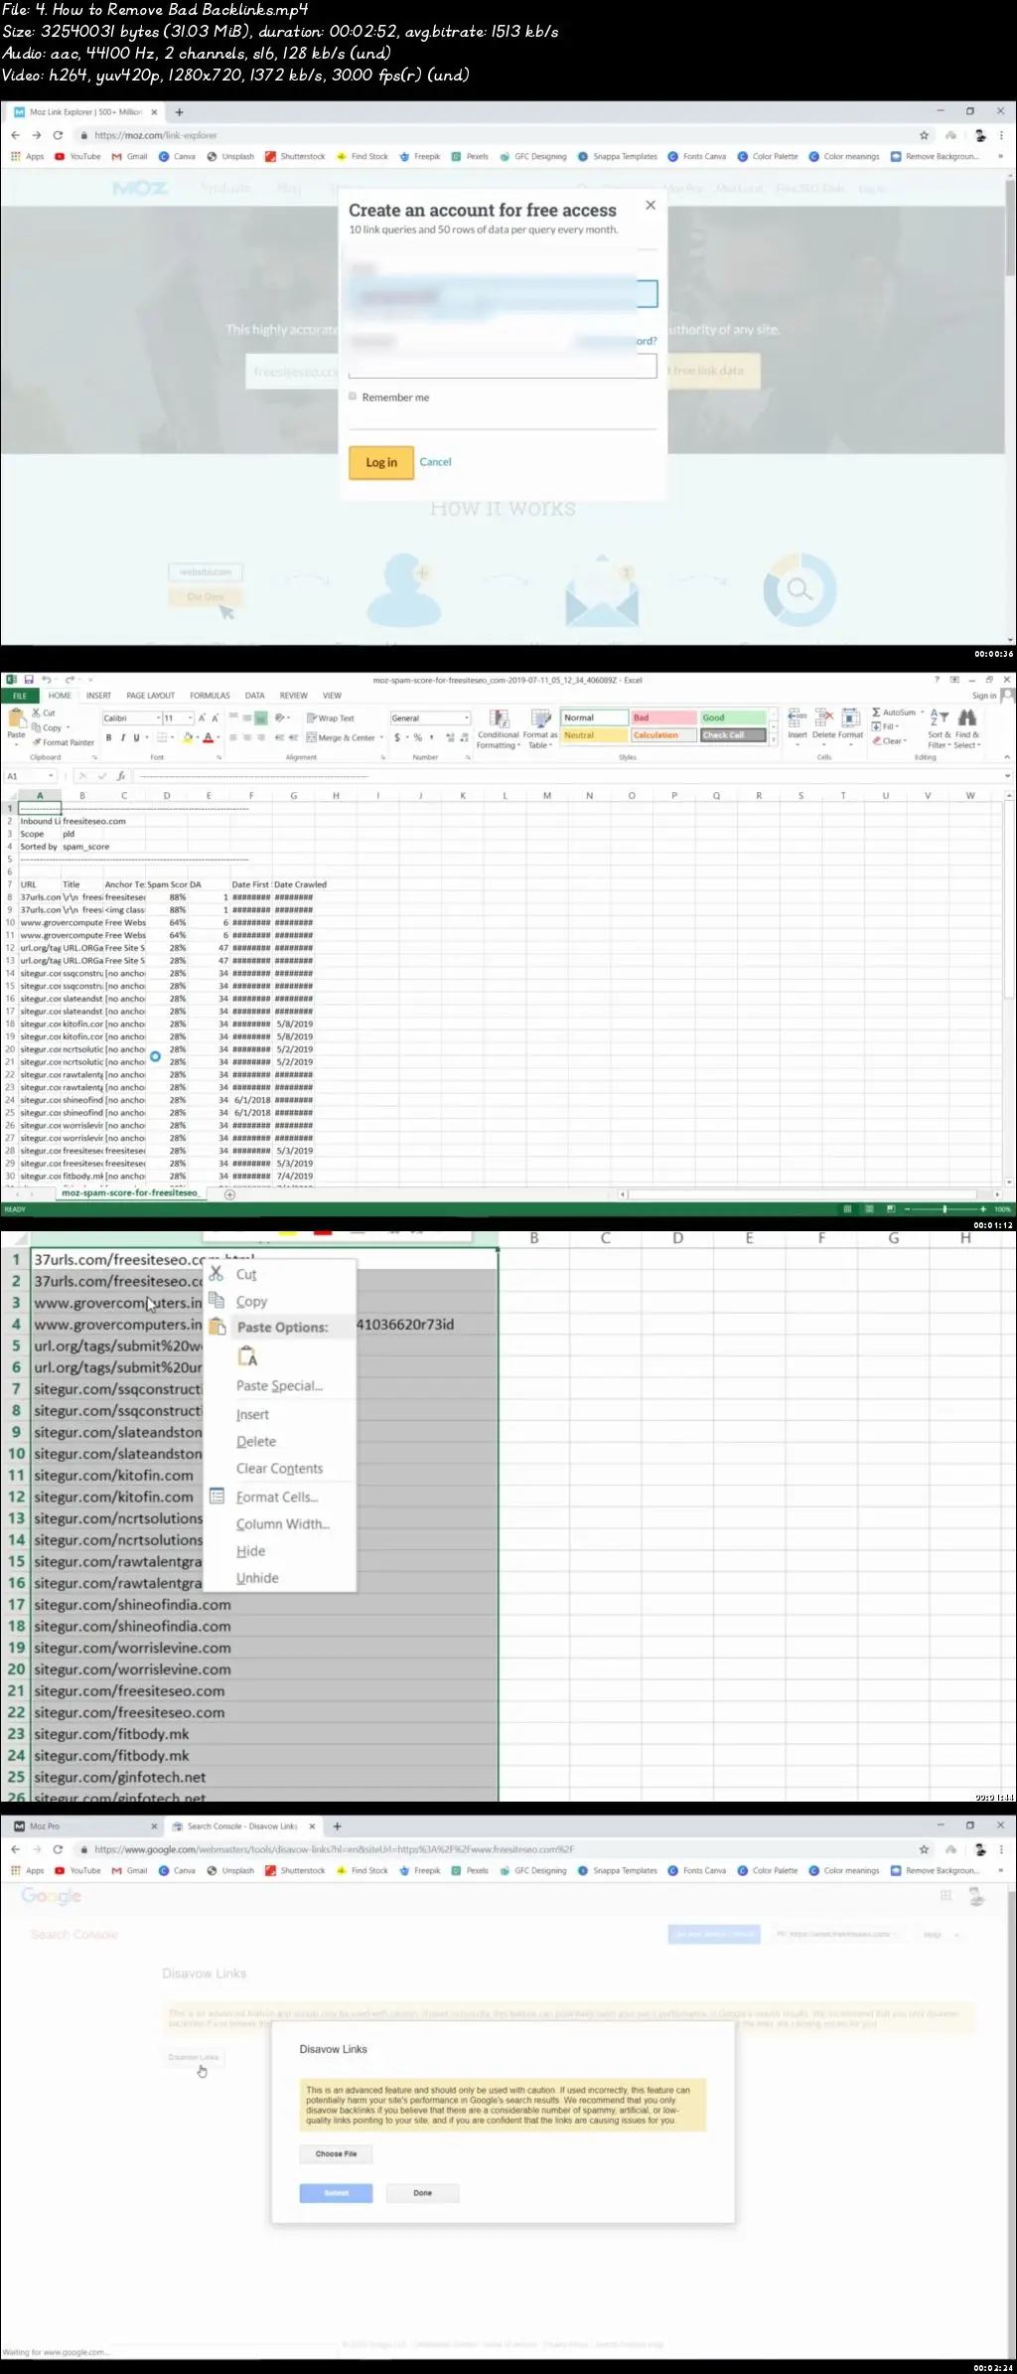Open the AutoSum dropdown
The image size is (1017, 2374).
tap(923, 712)
